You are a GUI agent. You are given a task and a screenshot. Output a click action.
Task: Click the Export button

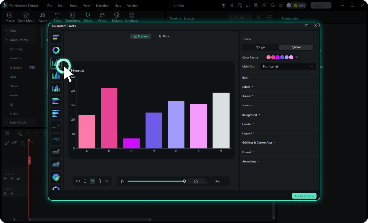(x=321, y=5)
